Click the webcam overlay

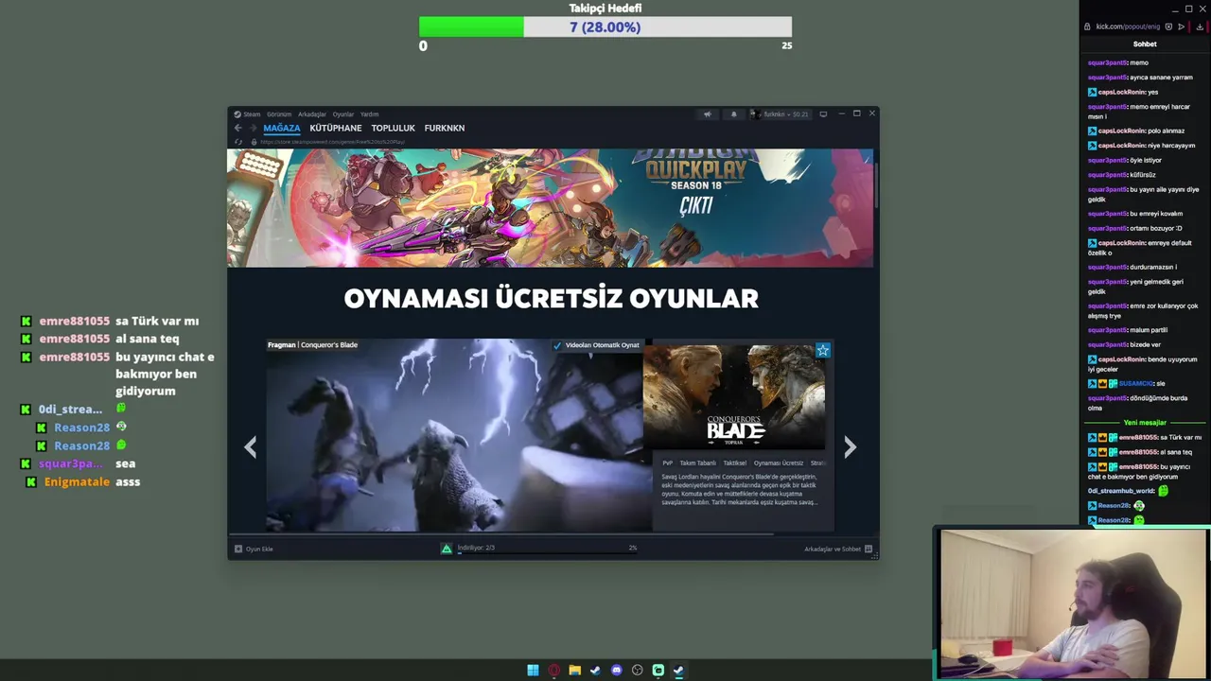[1073, 603]
